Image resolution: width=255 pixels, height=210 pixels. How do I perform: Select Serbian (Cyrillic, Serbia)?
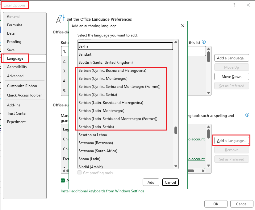tap(125, 95)
